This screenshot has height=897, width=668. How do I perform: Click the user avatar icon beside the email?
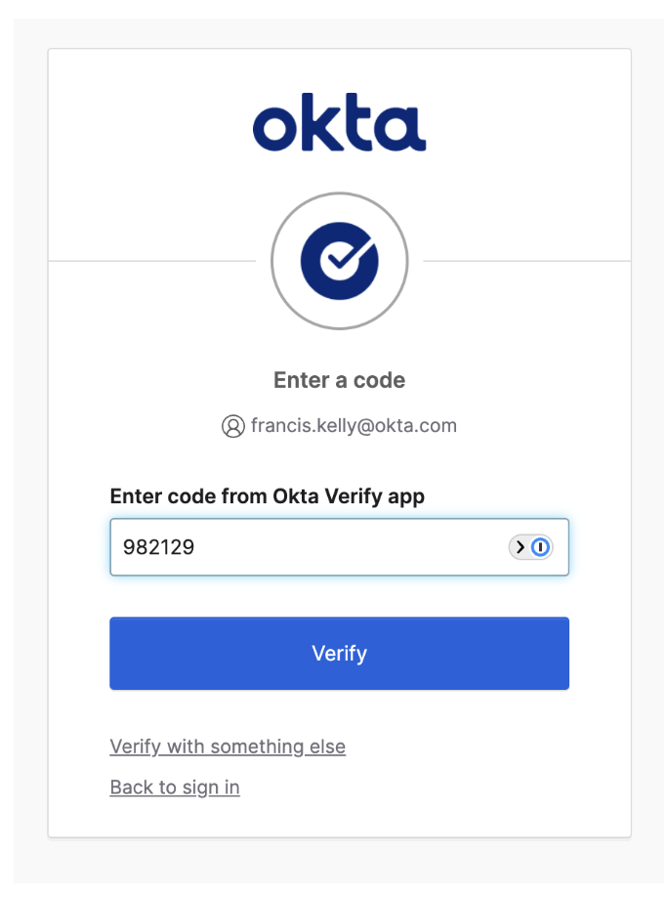(x=232, y=427)
